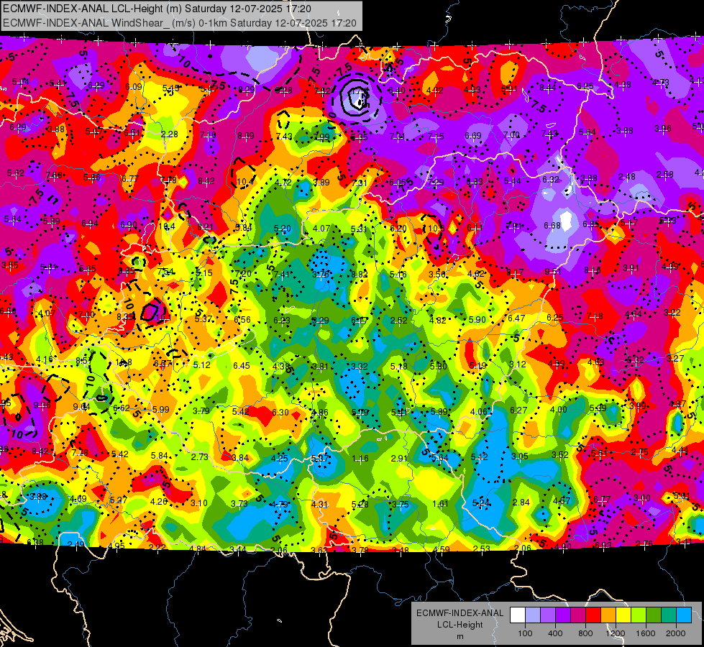Click the 8.29 wind shear value
The width and height of the screenshot is (704, 647).
[x=247, y=90]
